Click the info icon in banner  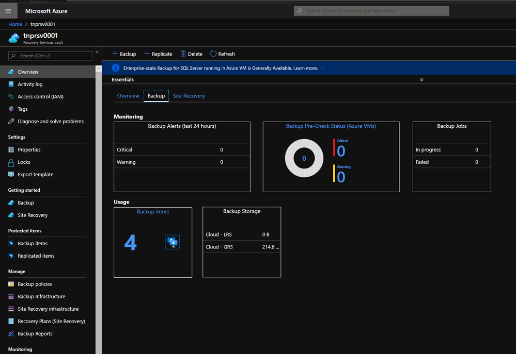click(x=116, y=68)
